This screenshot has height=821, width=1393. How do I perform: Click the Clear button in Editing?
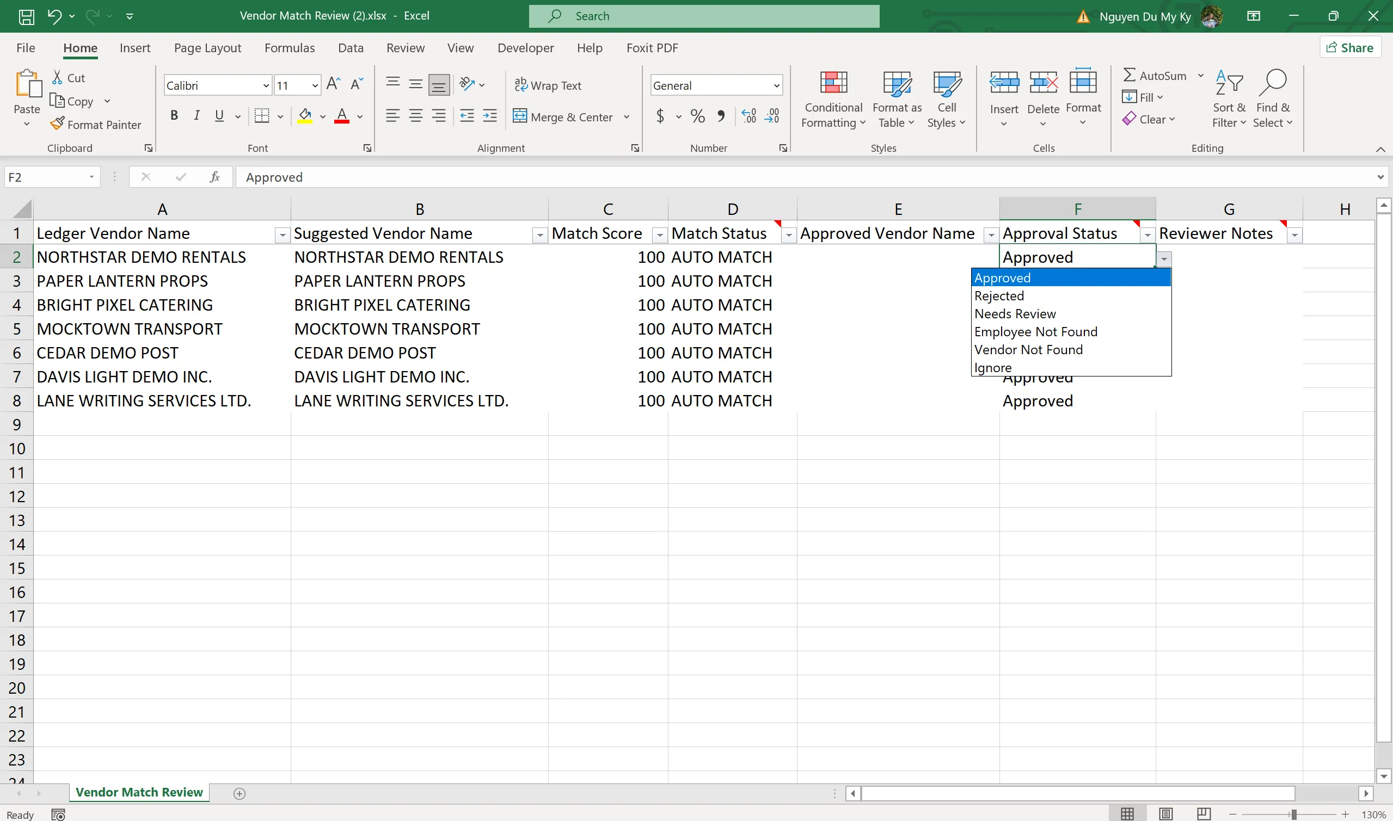pos(1149,119)
